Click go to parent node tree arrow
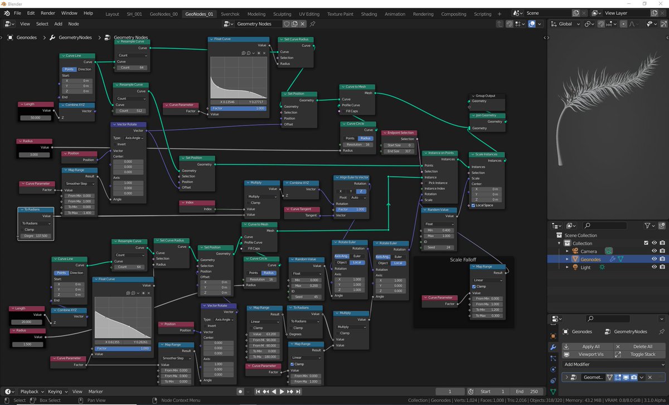Image resolution: width=669 pixels, height=405 pixels. click(500, 24)
